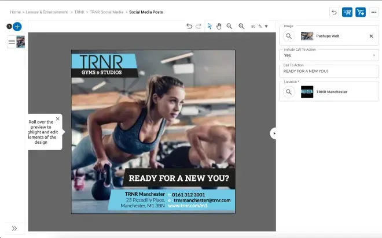Select the page thumbnail in left sidebar
Screen dimensions: 382x238
pyautogui.click(x=20, y=42)
